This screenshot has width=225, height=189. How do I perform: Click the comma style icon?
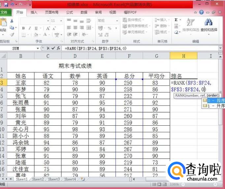116,28
